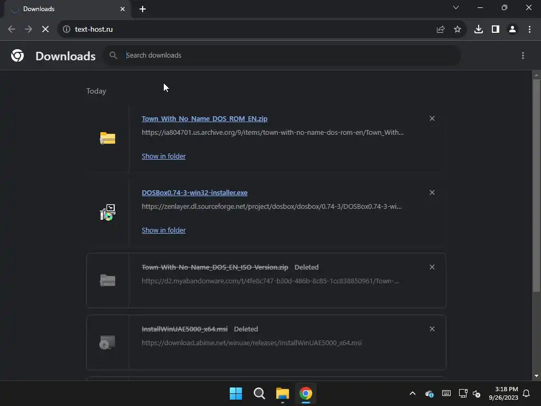Click the myabandonware source URL text

(270, 281)
